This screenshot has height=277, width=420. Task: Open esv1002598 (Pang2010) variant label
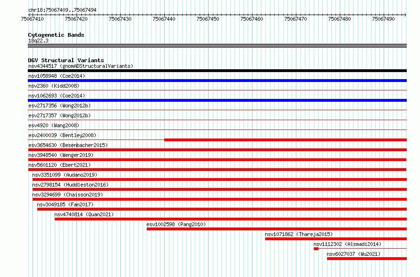click(x=176, y=224)
